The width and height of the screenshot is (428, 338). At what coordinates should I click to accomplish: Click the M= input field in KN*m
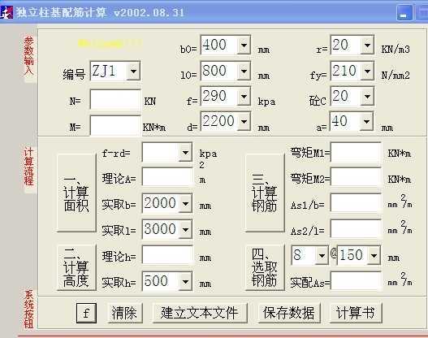[x=115, y=126]
